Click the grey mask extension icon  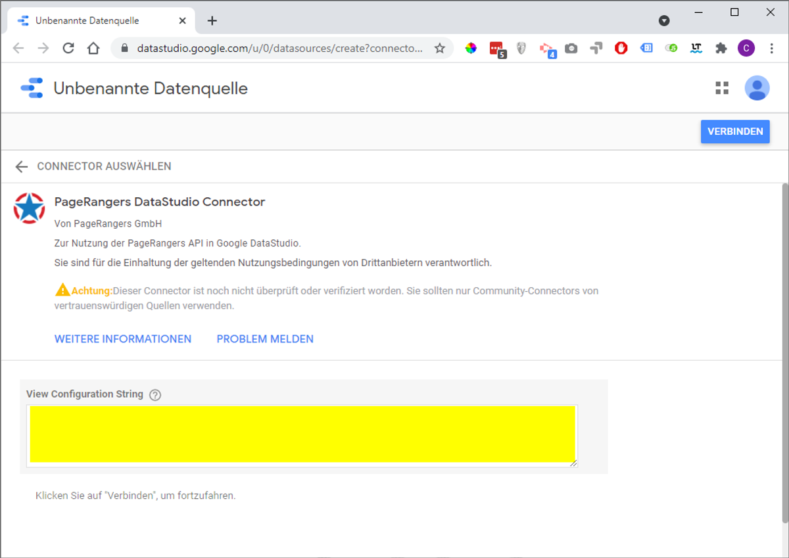coord(521,48)
